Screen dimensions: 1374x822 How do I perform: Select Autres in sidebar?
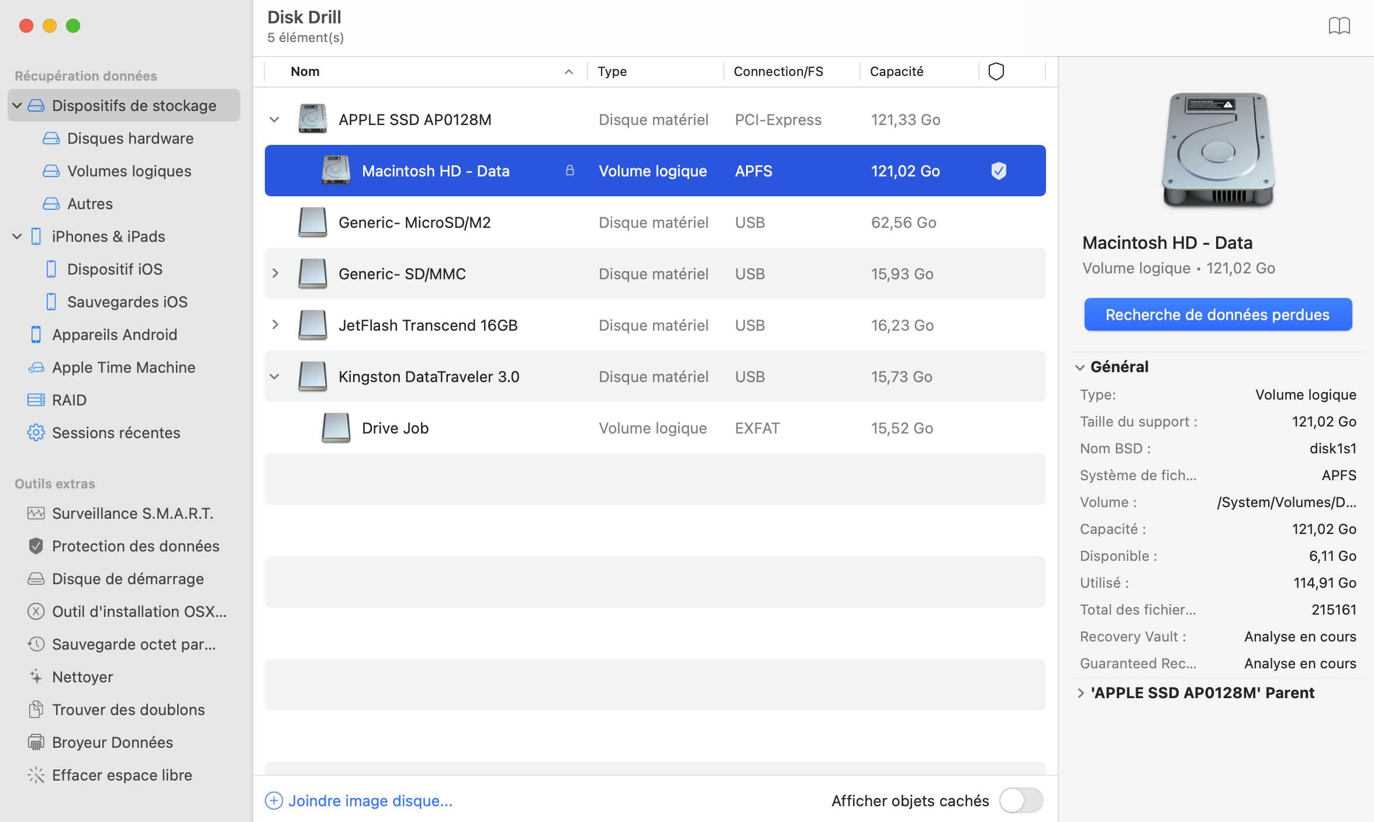78,203
